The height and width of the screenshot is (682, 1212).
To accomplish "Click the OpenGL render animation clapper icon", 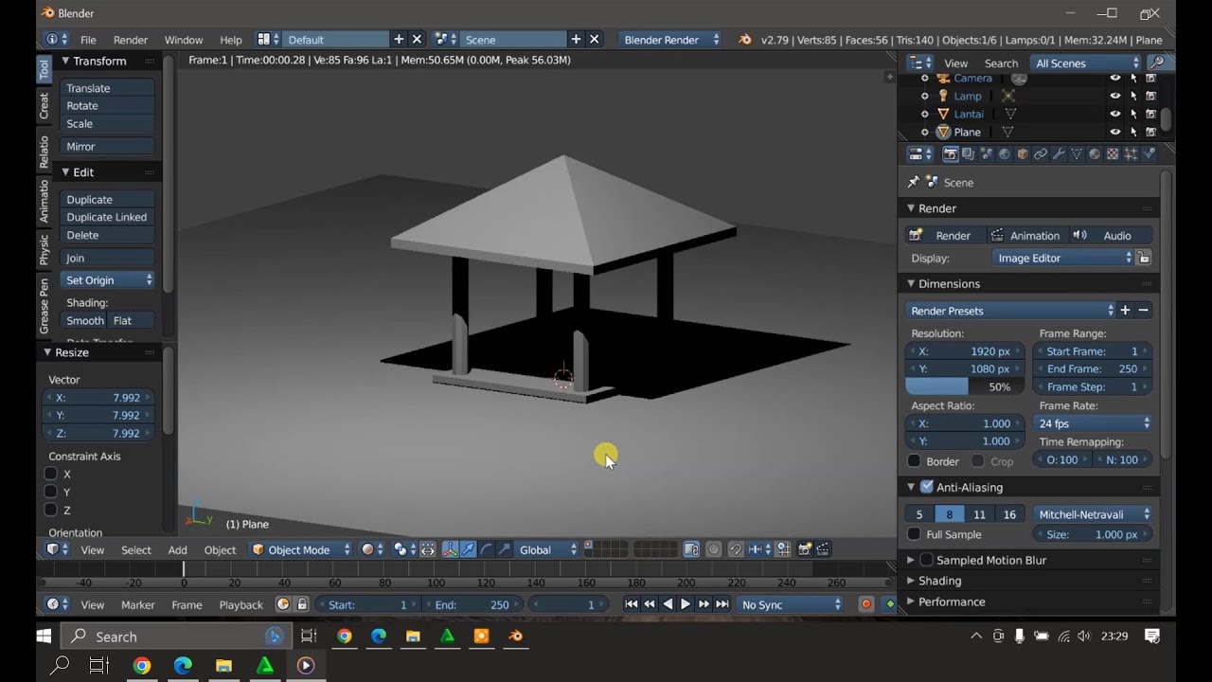I will (824, 549).
